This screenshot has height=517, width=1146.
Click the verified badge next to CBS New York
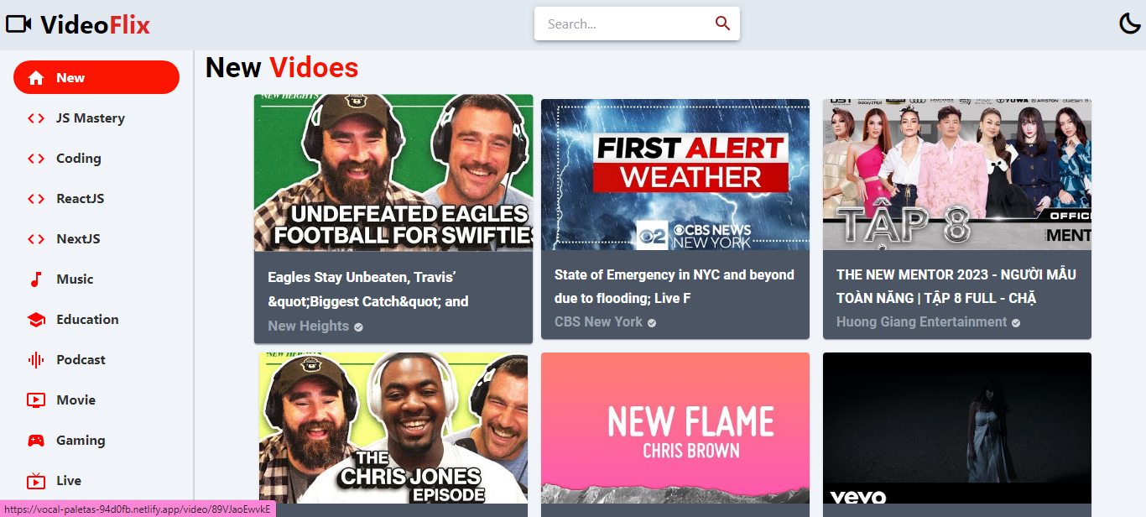point(652,322)
